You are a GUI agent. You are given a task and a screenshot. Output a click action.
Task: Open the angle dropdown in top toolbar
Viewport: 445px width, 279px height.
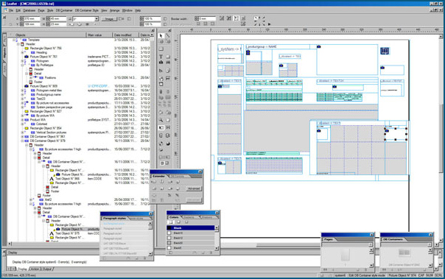(x=97, y=18)
